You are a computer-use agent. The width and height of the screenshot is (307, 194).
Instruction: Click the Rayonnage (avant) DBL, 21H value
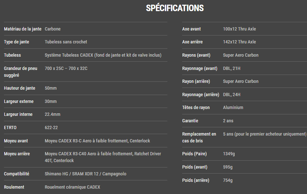tap(231, 68)
